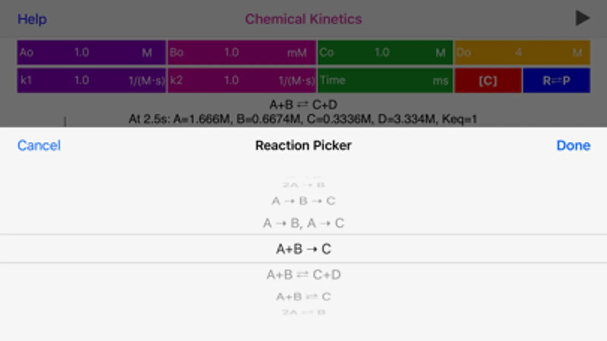Confirm reaction choice with Done
607x341 pixels.
pyautogui.click(x=573, y=145)
